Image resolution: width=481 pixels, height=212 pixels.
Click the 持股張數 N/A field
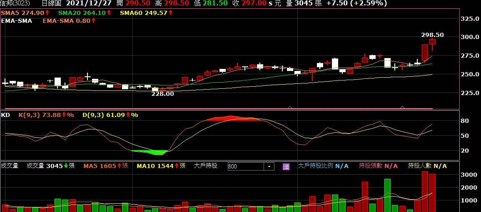378,166
